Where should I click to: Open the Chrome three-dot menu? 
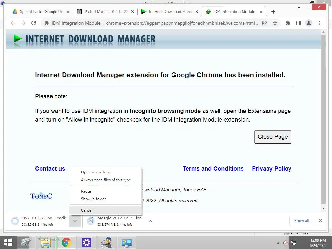pyautogui.click(x=319, y=23)
